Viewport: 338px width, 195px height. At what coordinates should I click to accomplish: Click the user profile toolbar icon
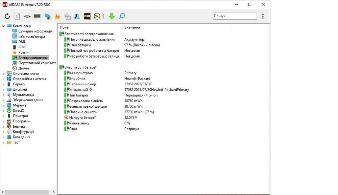tap(77, 16)
